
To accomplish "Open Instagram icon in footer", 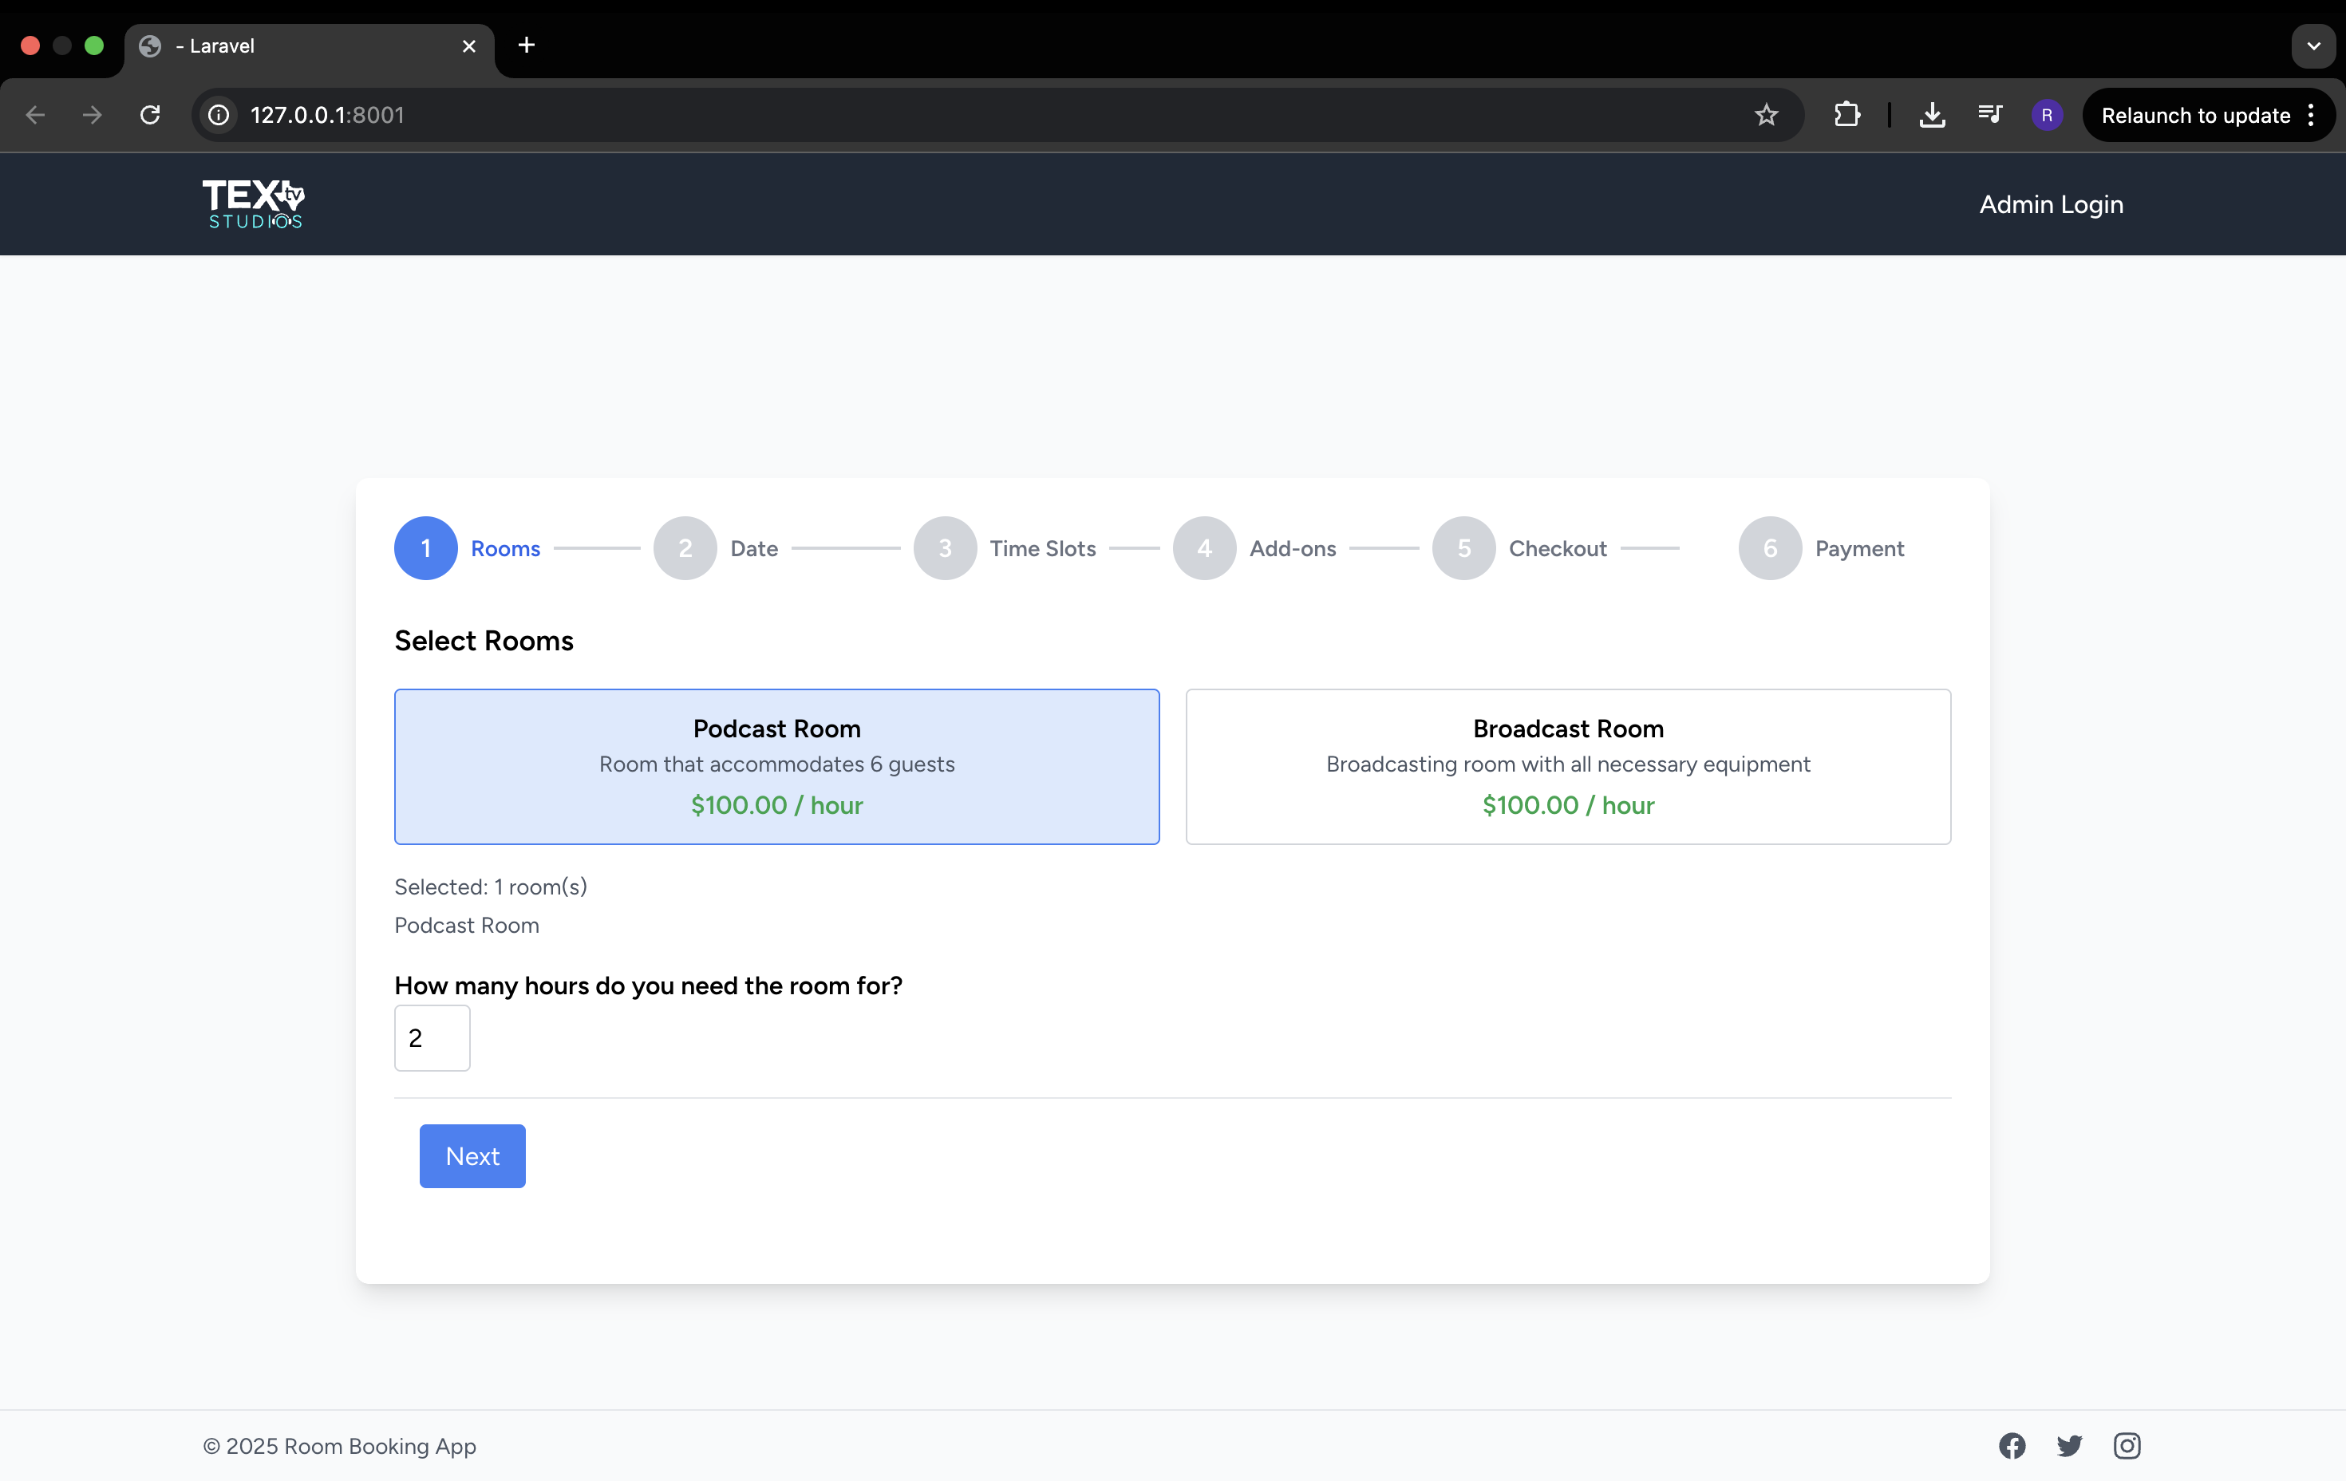I will tap(2127, 1446).
